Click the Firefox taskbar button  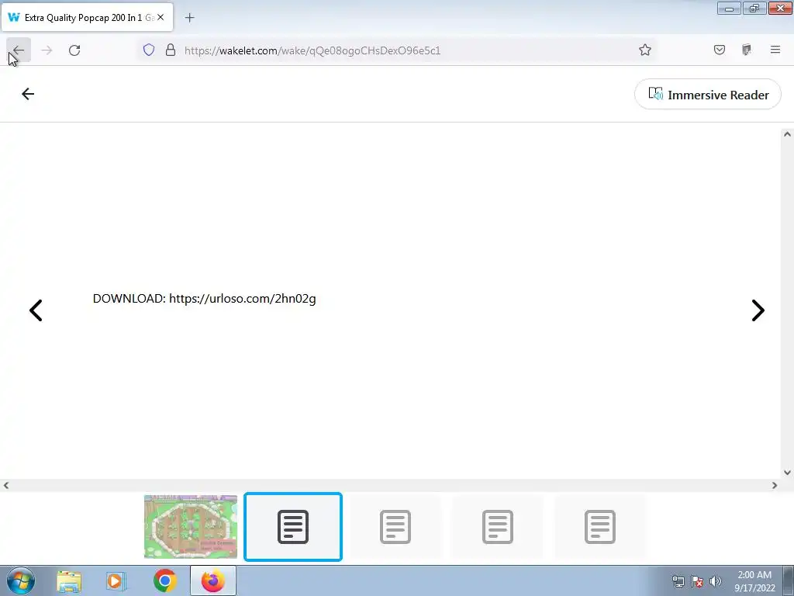[213, 581]
